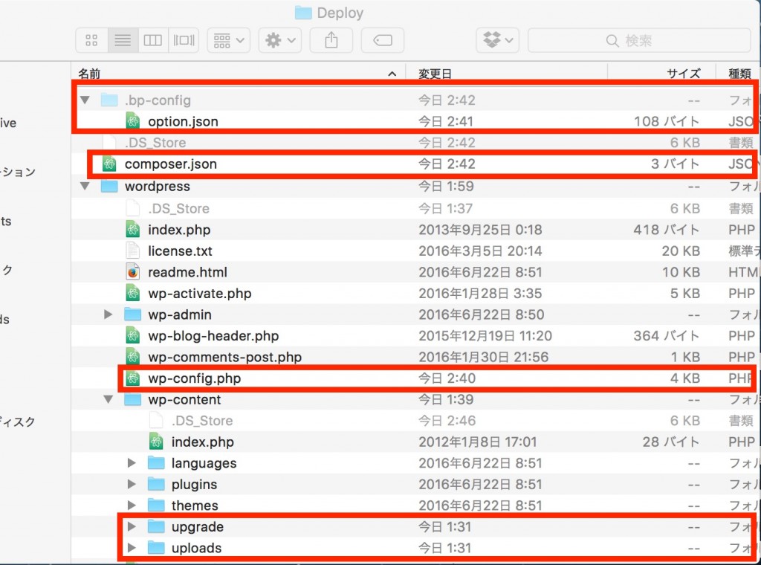Open the Arrange items dropdown
Image resolution: width=761 pixels, height=565 pixels.
pyautogui.click(x=228, y=40)
